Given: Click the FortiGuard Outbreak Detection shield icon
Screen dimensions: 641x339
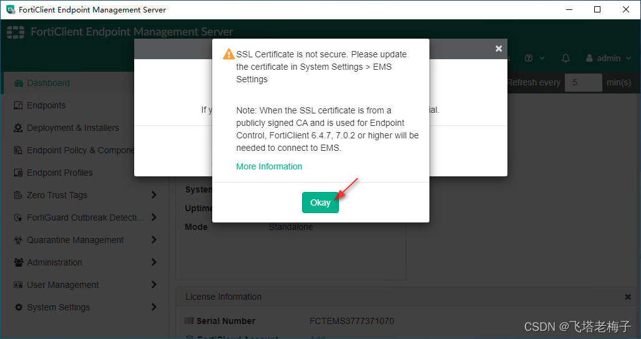Looking at the screenshot, I should [x=18, y=218].
